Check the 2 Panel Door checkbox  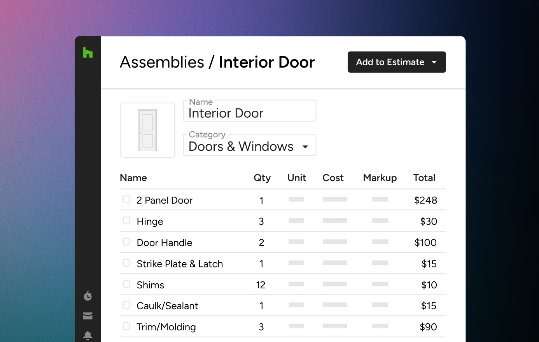pos(126,199)
